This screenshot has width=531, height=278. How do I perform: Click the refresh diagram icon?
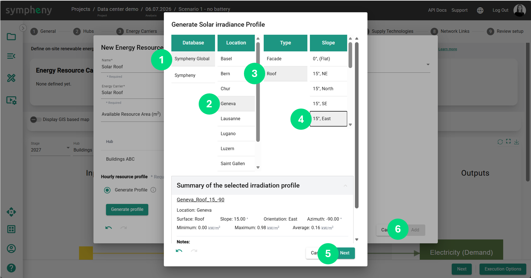(500, 142)
